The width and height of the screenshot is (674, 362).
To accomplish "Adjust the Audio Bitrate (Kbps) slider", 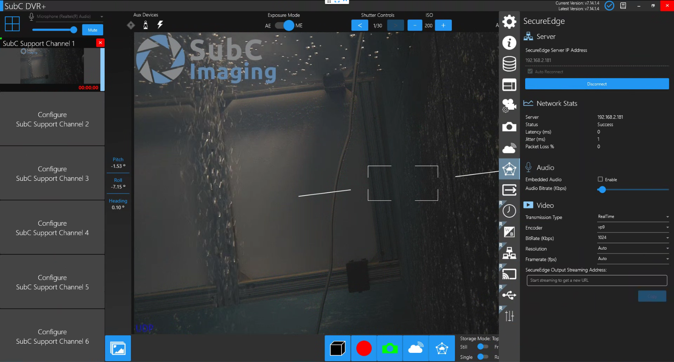I will pyautogui.click(x=633, y=190).
